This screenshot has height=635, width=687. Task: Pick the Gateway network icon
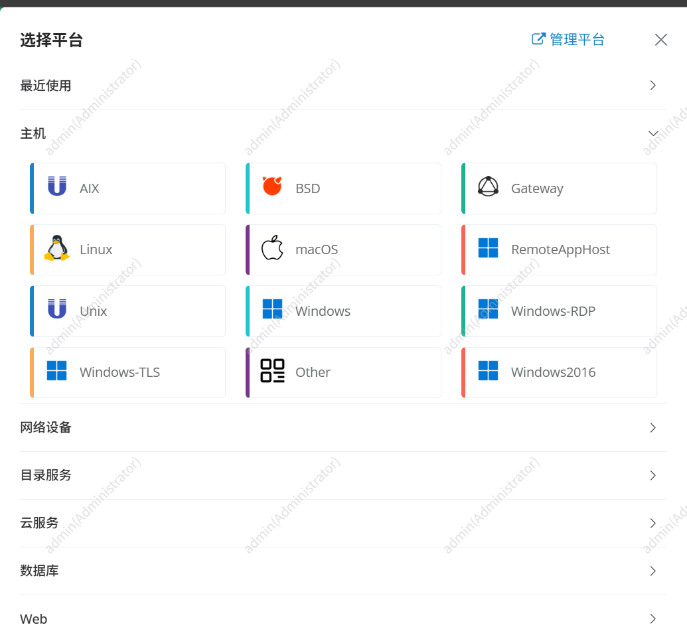coord(488,187)
